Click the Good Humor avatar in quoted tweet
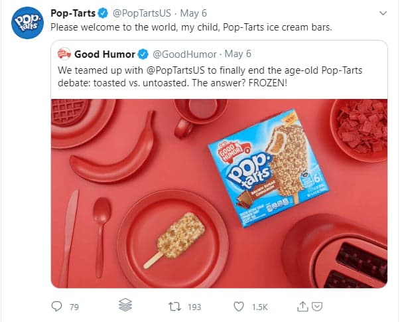 [64, 53]
